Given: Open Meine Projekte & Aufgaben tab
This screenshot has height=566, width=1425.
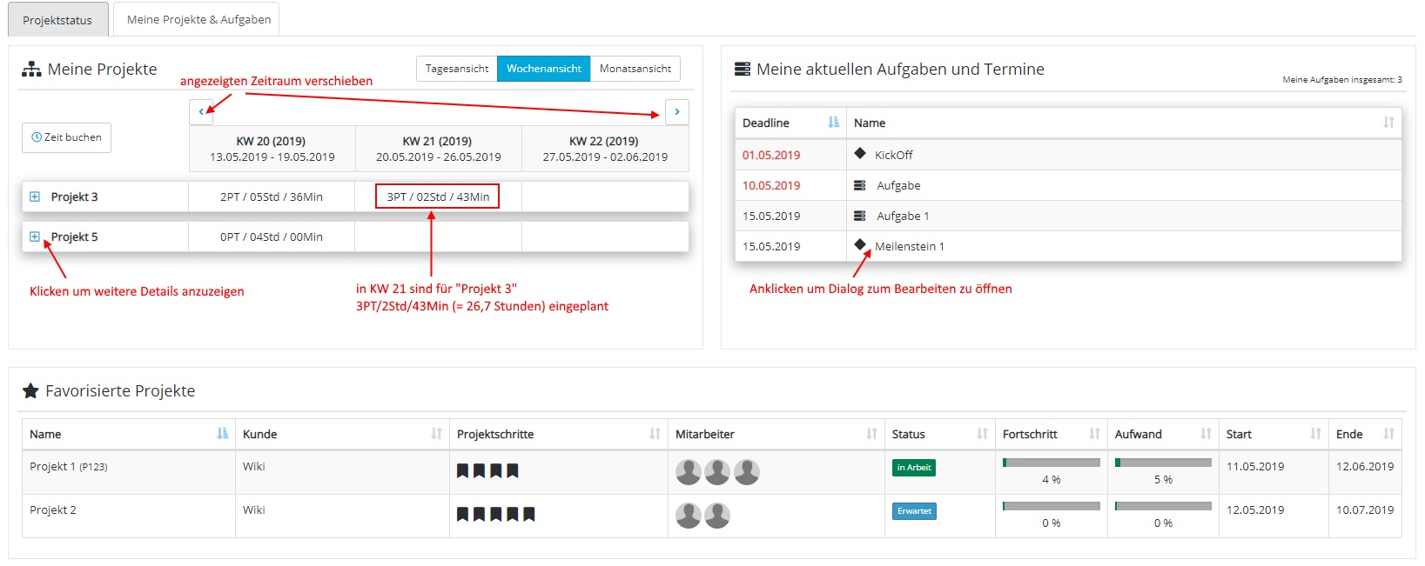Looking at the screenshot, I should pos(198,19).
